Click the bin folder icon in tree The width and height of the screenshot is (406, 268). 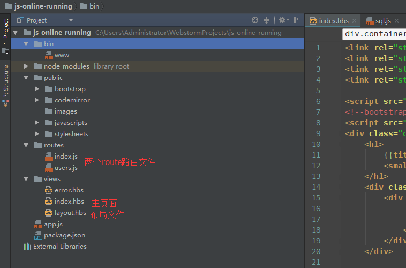[38, 44]
